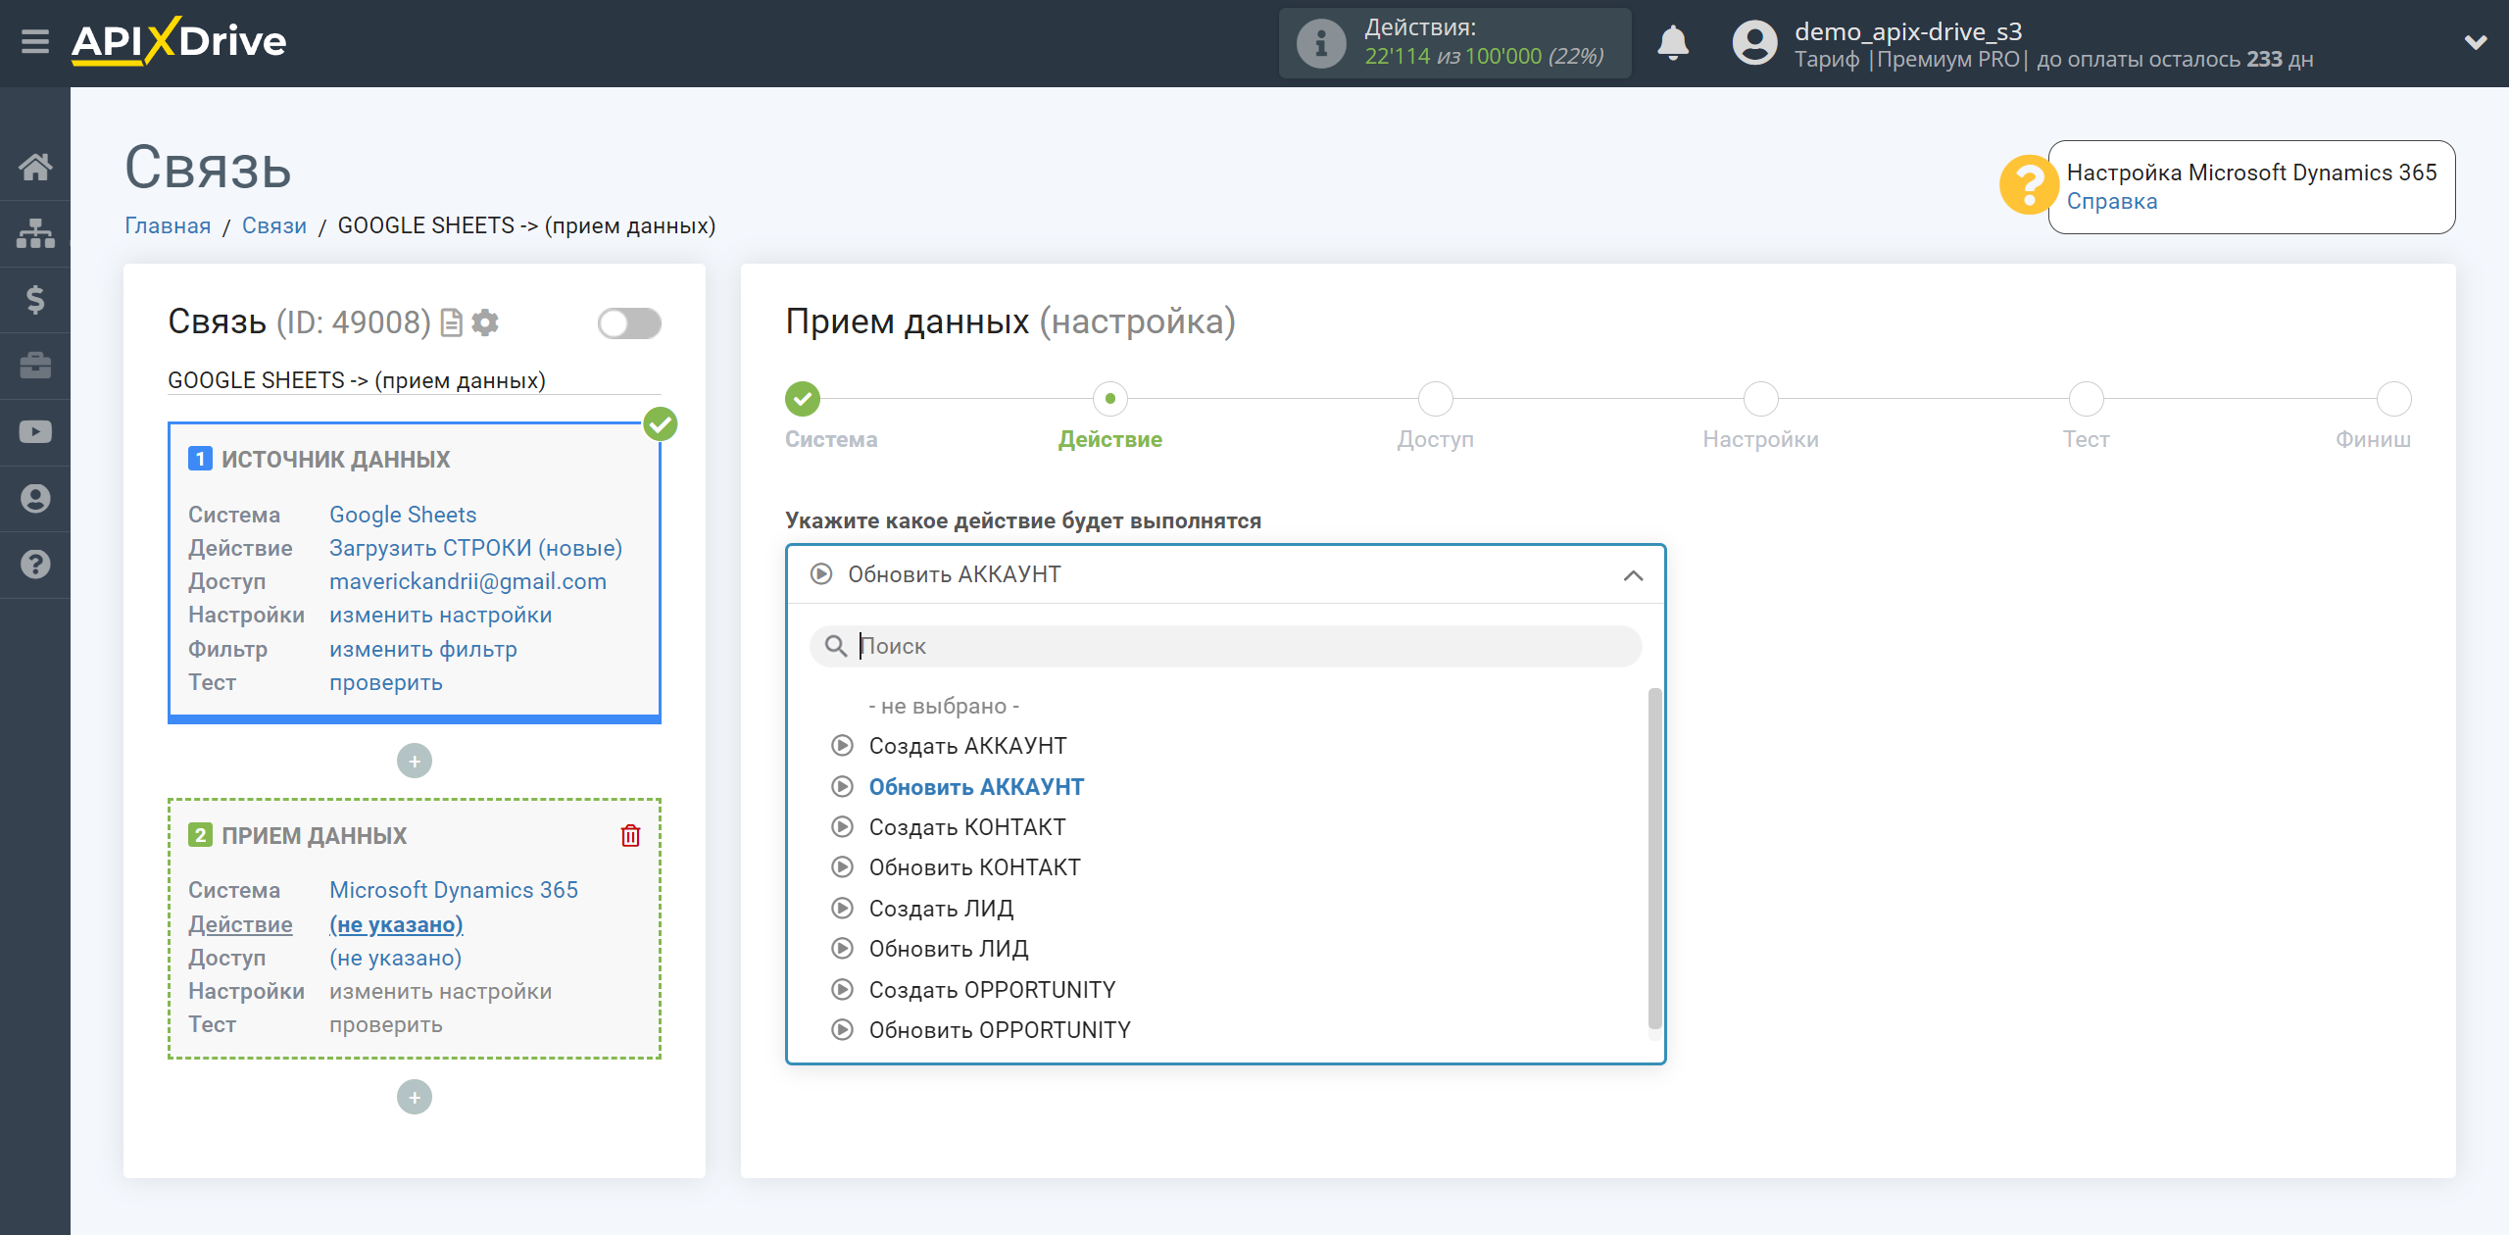Add step with plus below data source
Image resolution: width=2509 pixels, height=1235 pixels.
(415, 761)
